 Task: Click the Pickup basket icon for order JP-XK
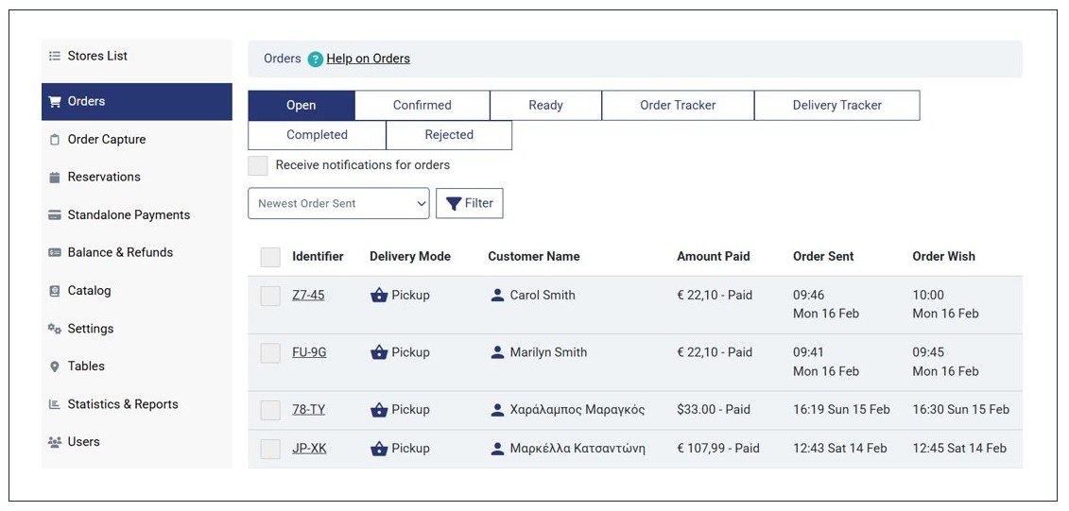click(379, 449)
